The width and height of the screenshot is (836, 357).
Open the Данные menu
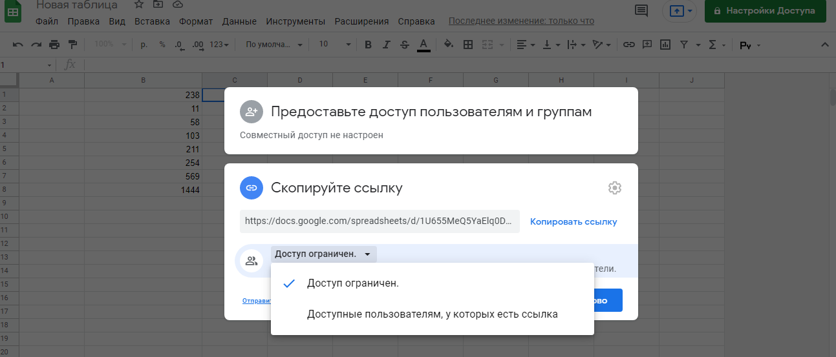click(239, 21)
